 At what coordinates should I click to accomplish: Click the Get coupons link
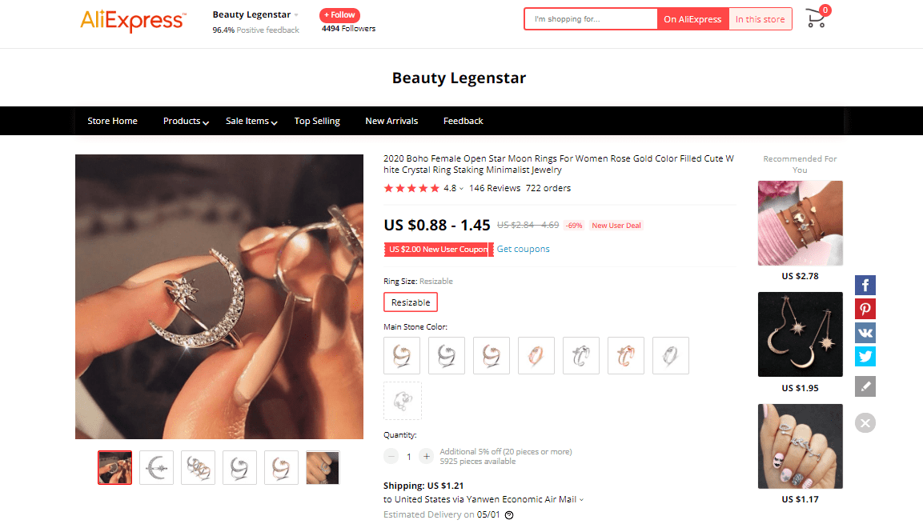point(524,250)
